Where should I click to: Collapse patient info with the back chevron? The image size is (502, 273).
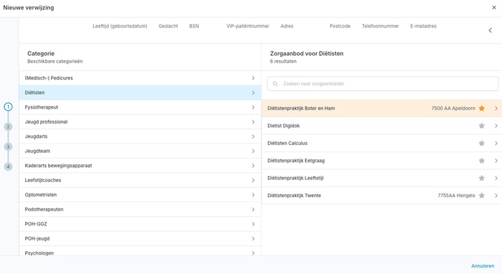click(x=490, y=31)
